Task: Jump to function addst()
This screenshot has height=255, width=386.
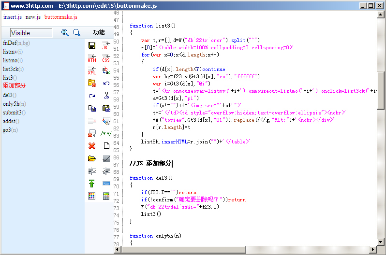Action: [11, 122]
